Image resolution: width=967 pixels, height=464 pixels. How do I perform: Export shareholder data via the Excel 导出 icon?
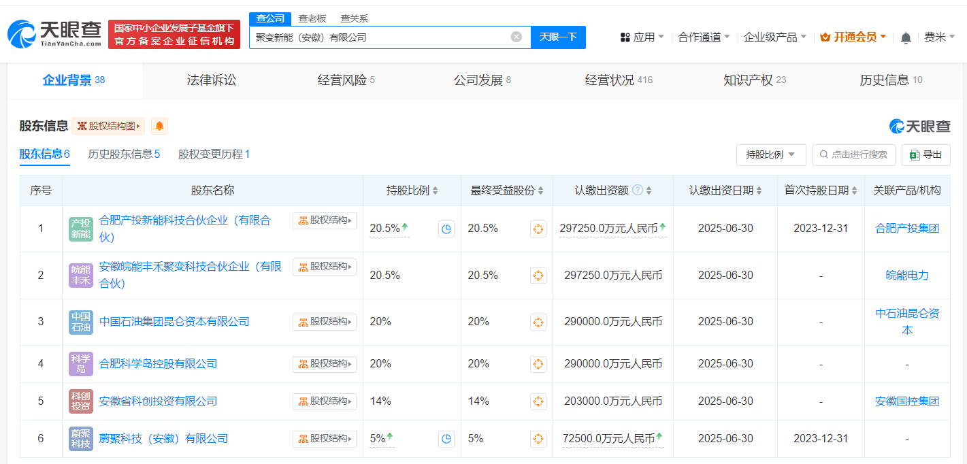click(925, 154)
